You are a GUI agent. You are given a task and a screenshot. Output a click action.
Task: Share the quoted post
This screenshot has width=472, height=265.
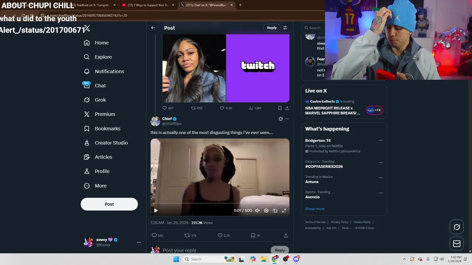[287, 108]
